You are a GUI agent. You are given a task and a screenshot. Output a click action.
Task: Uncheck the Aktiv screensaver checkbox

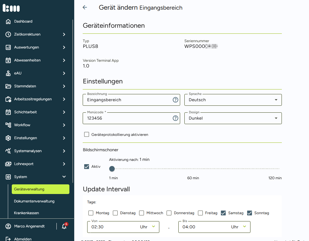click(87, 167)
